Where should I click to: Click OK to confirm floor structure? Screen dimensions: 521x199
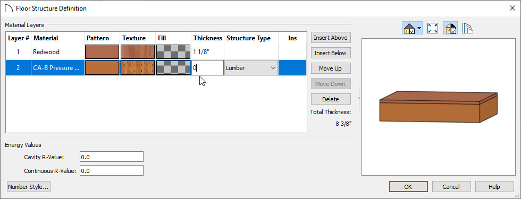pyautogui.click(x=408, y=187)
